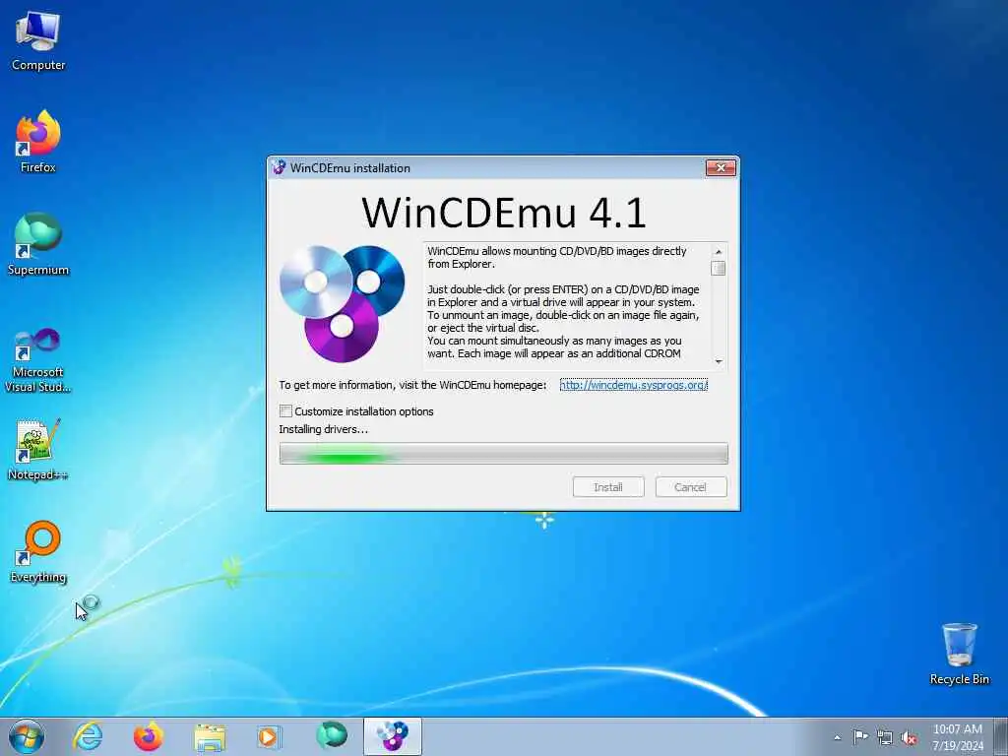Select the Supermium desktop shortcut
The height and width of the screenshot is (756, 1008).
[38, 244]
